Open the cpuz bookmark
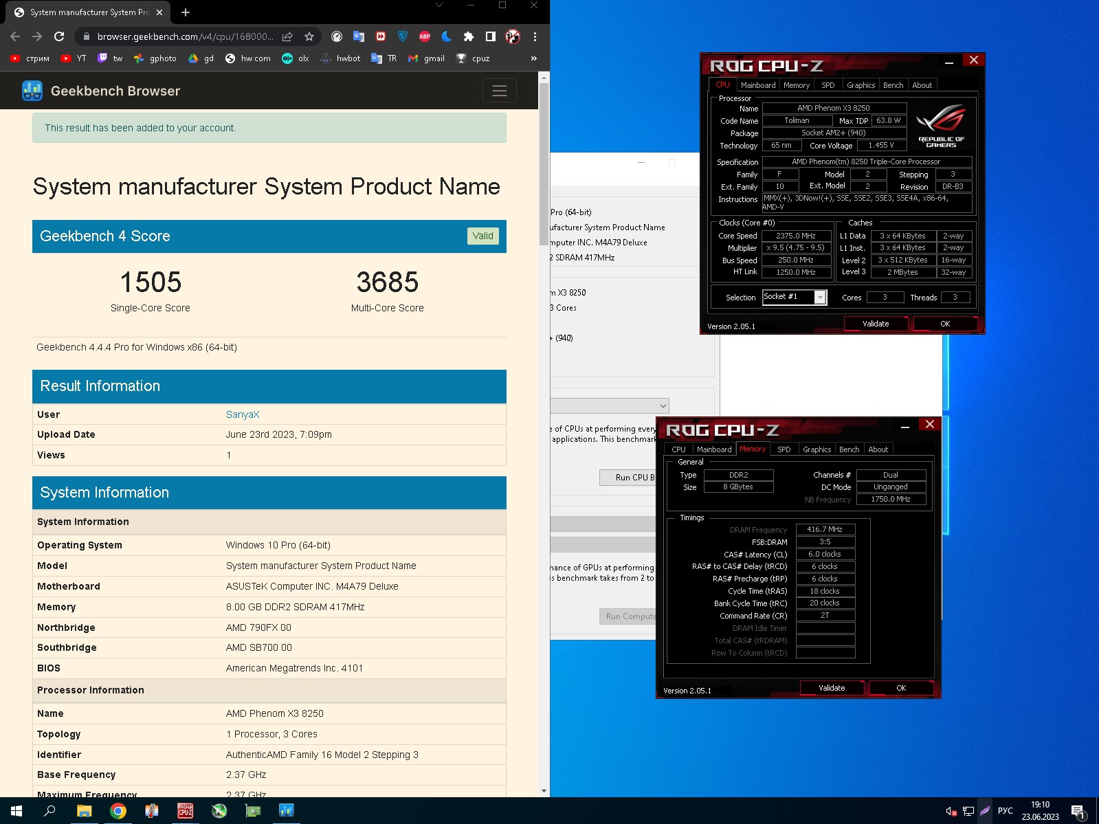The image size is (1099, 824). point(473,58)
